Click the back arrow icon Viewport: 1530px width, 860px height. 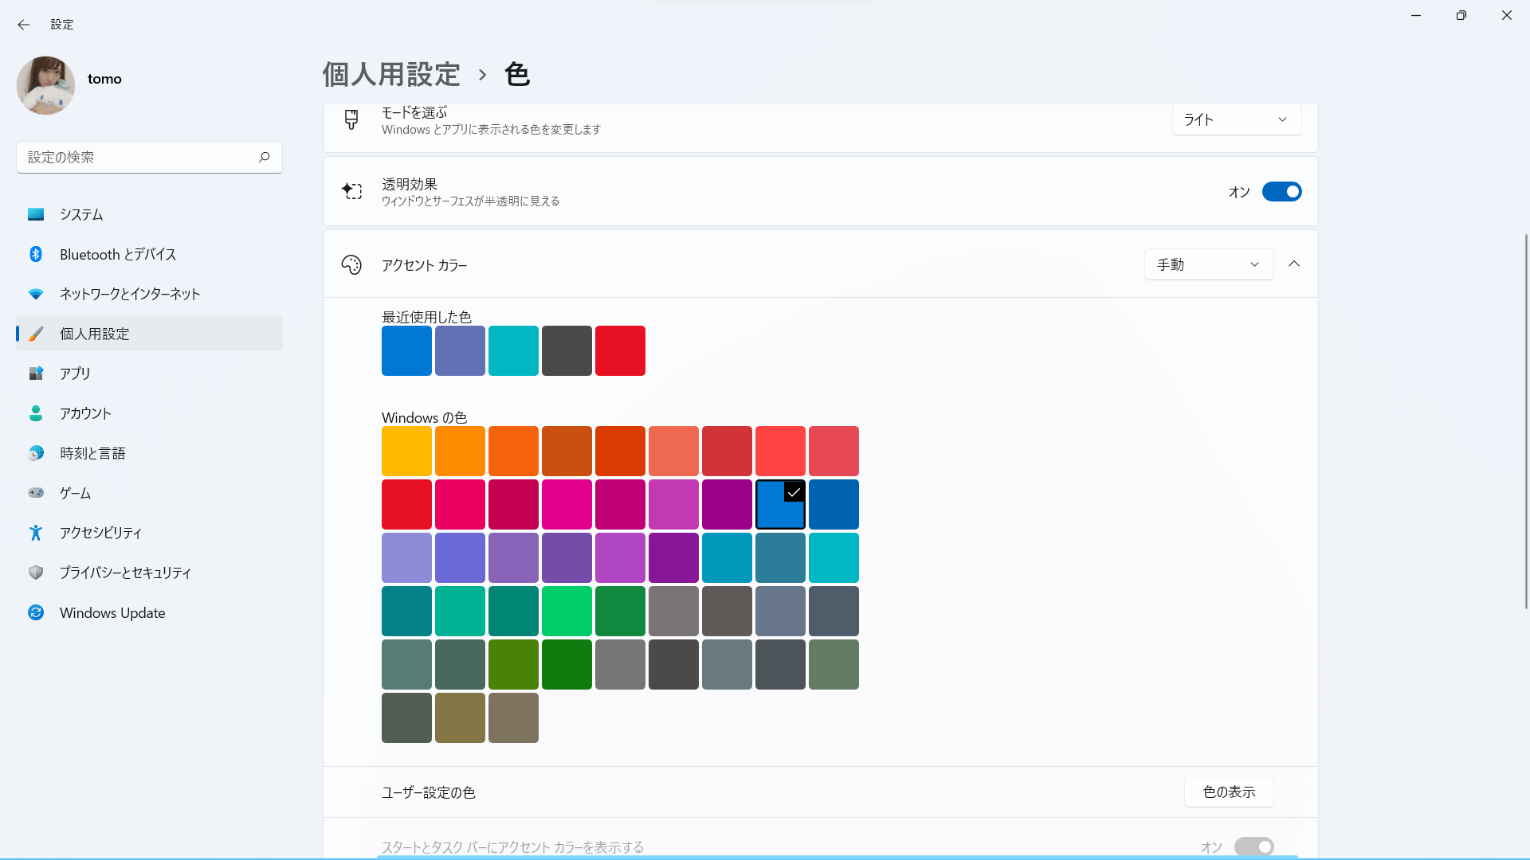24,25
